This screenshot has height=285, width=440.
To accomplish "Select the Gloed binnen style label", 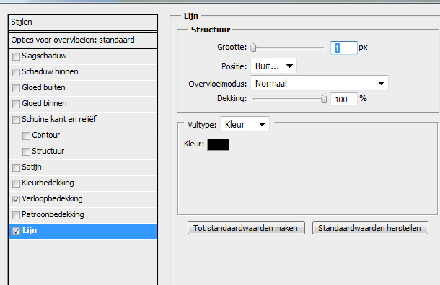I will point(44,104).
